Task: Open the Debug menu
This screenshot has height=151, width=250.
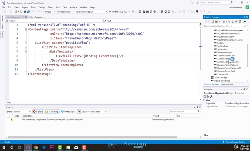Action: 41,7
